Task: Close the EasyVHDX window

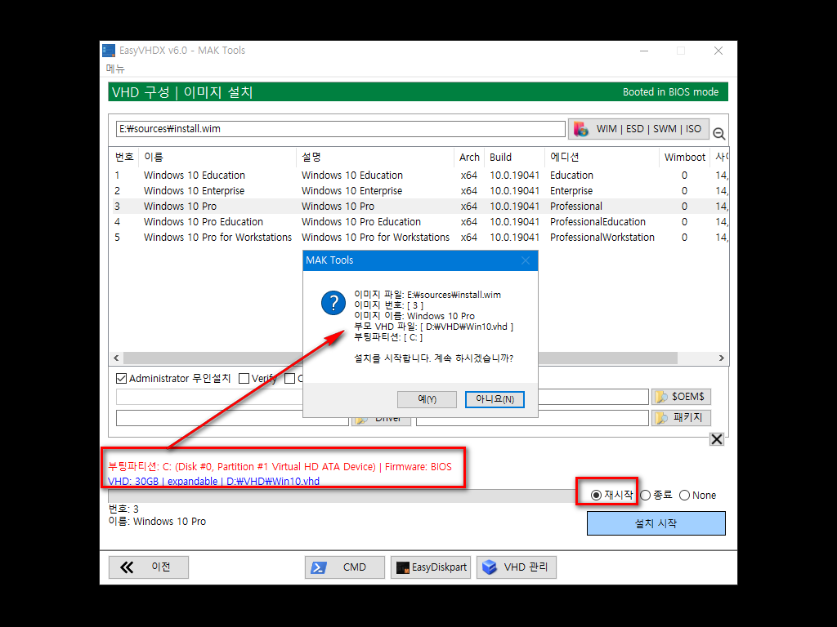Action: [718, 51]
